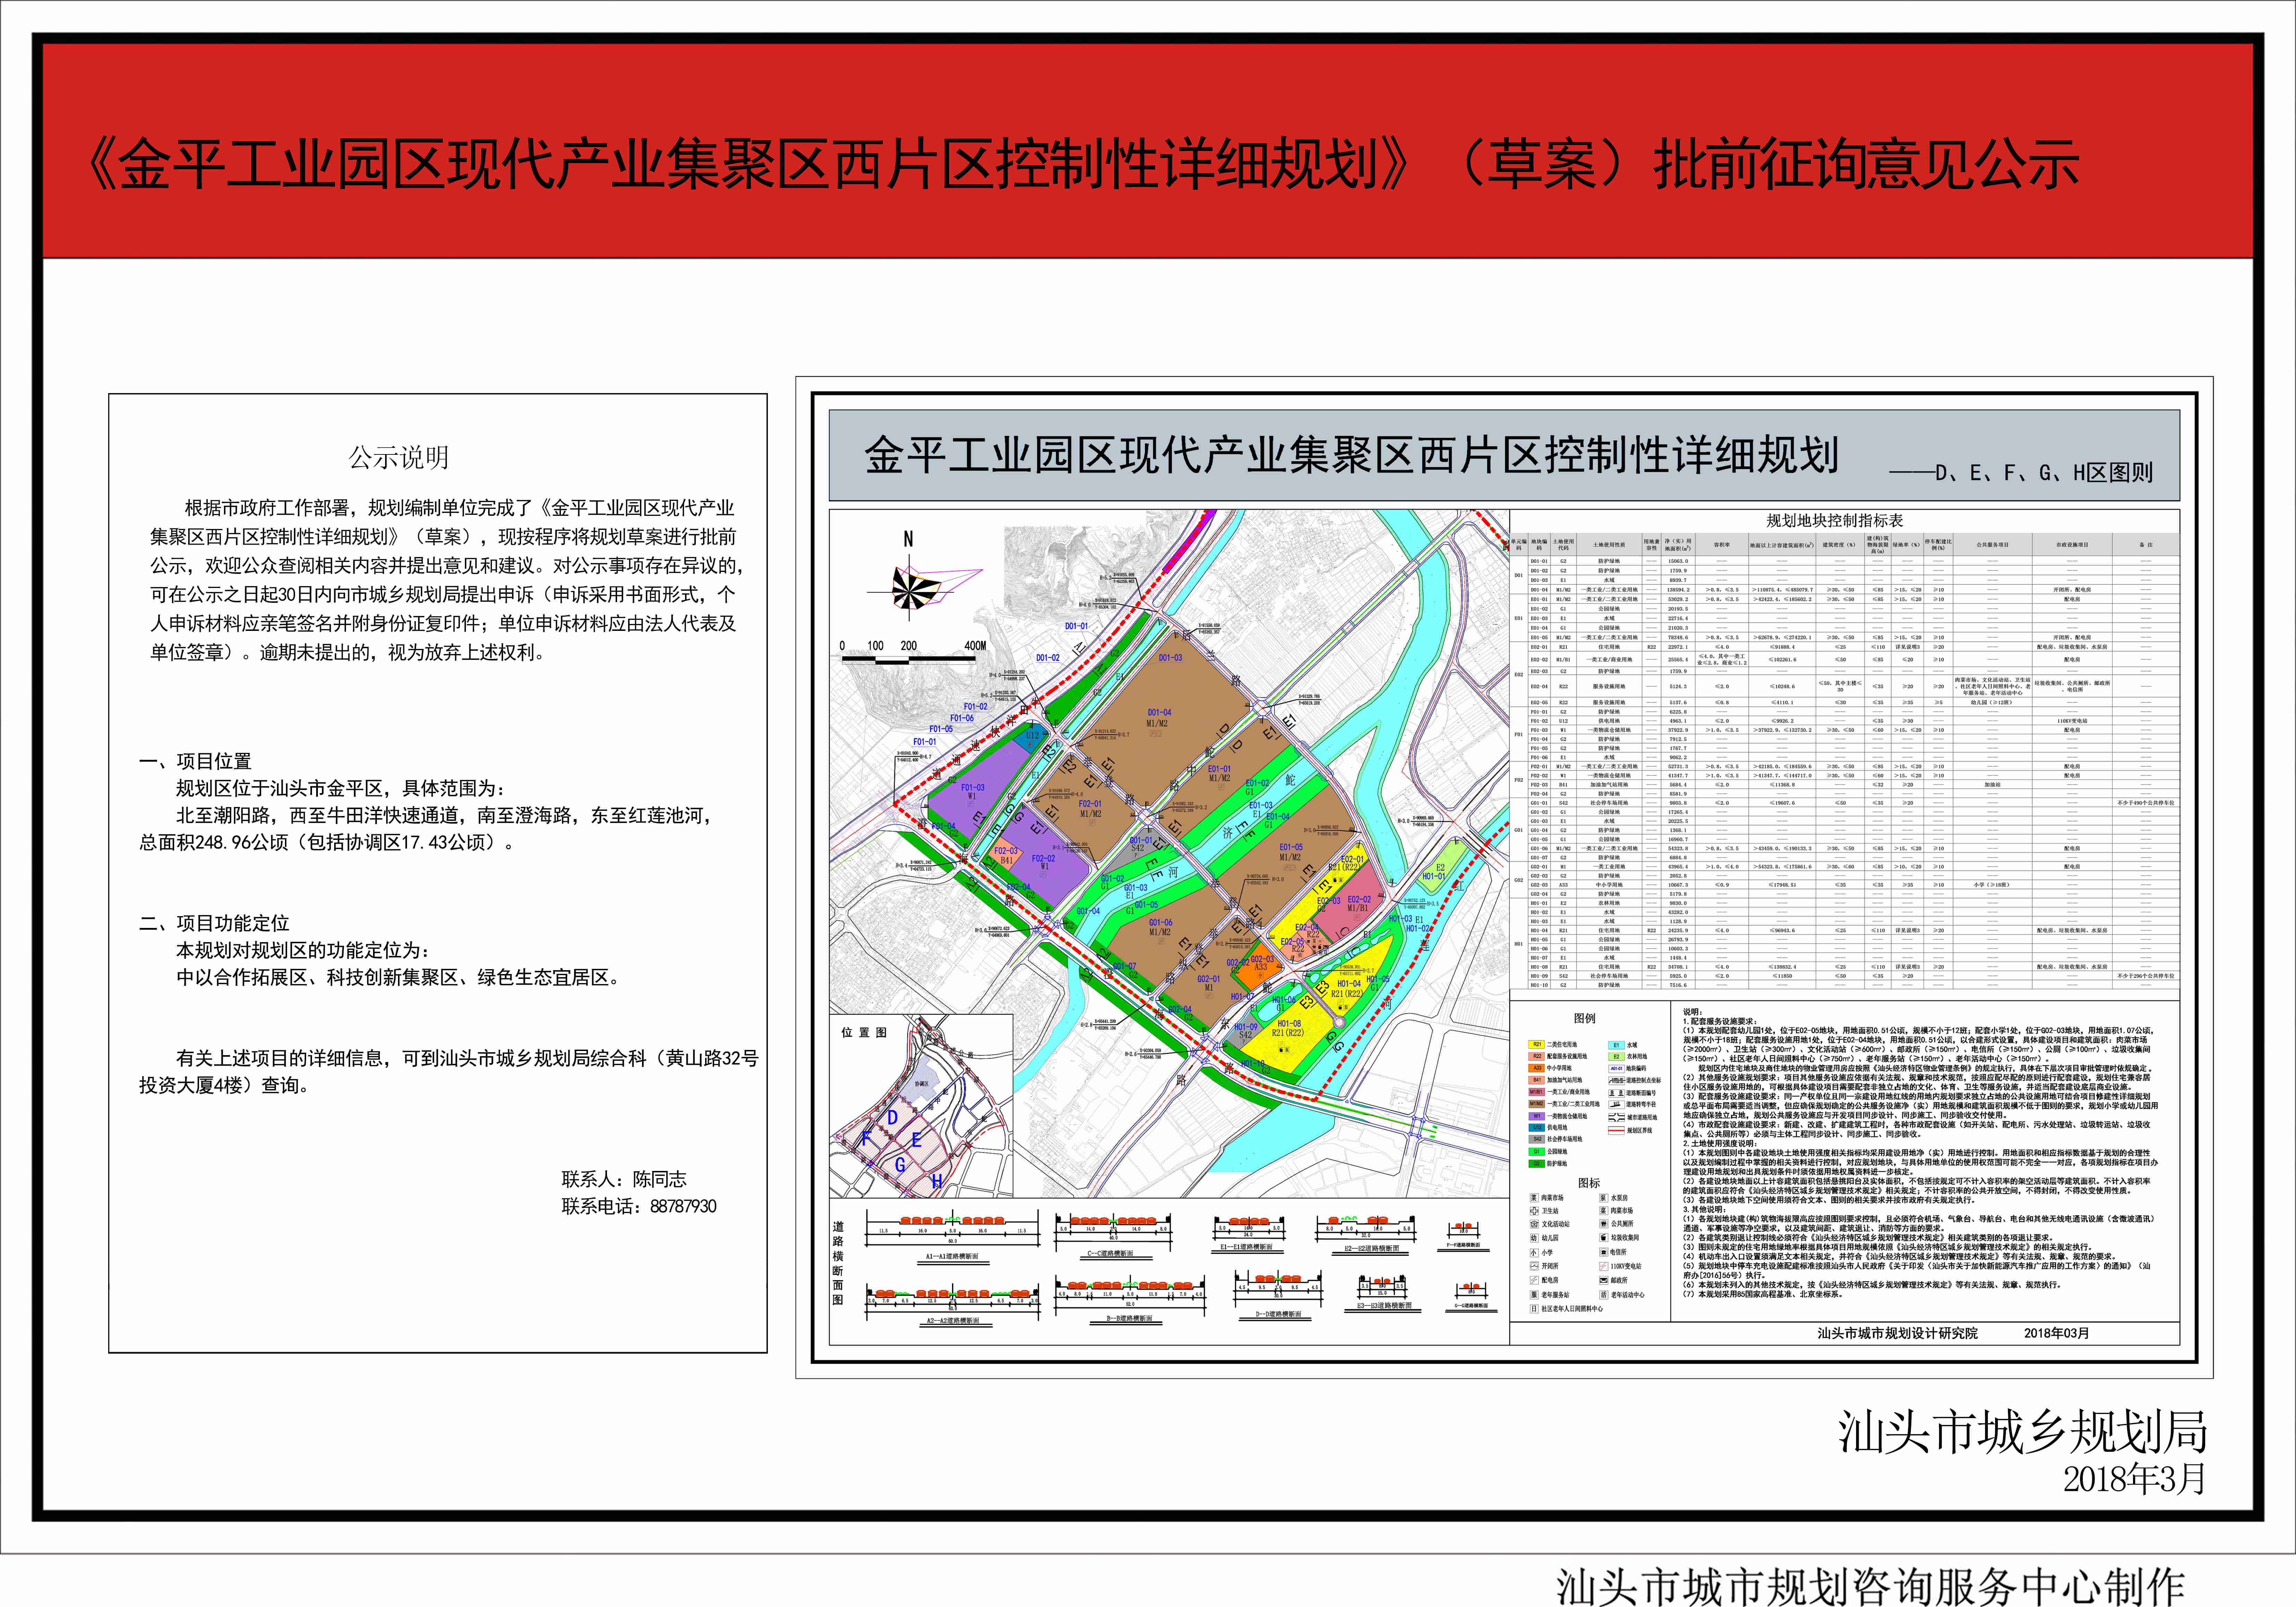Click the 道路转弯半径 legend symbol

1617,1105
